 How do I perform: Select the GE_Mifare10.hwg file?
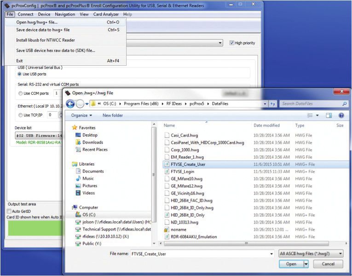(x=186, y=179)
